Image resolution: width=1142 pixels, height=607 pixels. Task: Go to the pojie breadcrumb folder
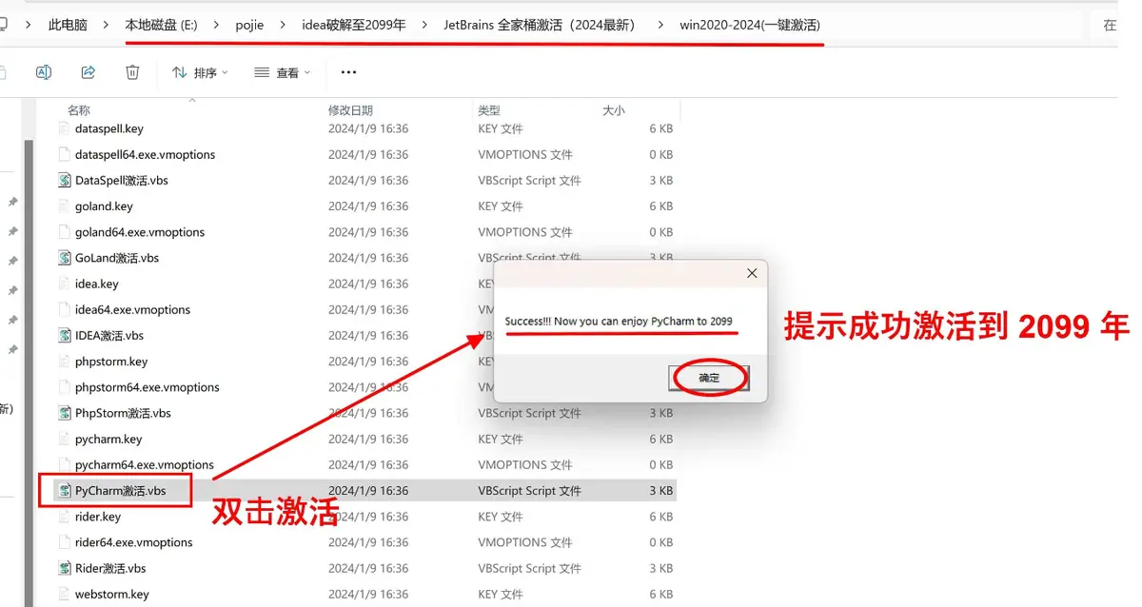pos(249,25)
